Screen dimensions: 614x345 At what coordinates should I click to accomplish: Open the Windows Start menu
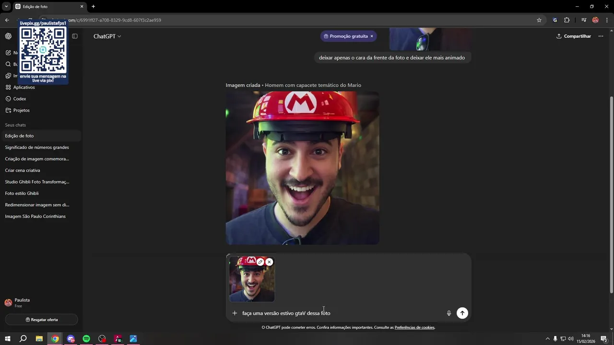click(7, 339)
